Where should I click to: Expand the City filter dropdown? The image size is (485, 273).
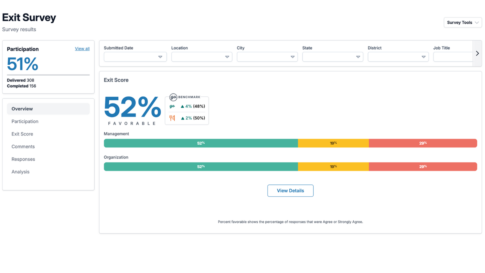(x=267, y=57)
